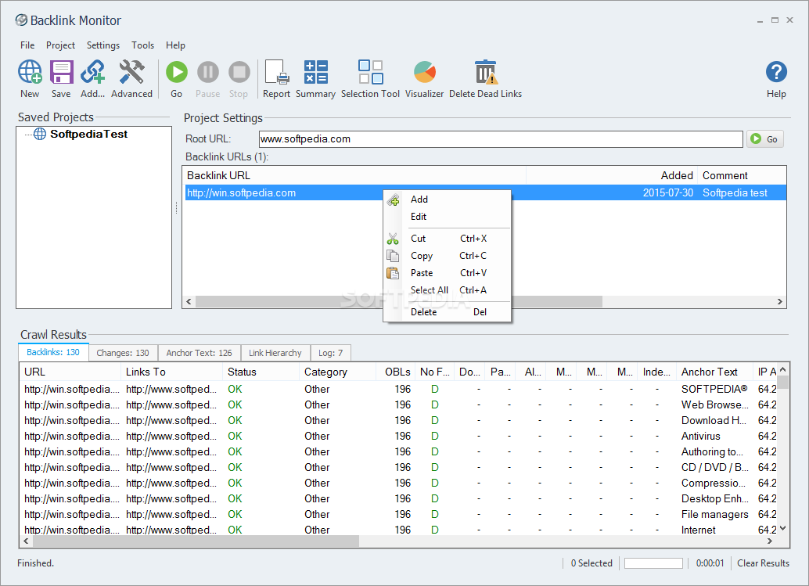Click Clear Results in the status bar

point(763,563)
